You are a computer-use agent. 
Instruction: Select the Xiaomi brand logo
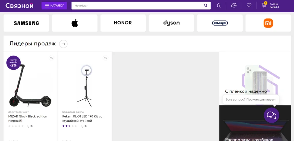tap(268, 23)
